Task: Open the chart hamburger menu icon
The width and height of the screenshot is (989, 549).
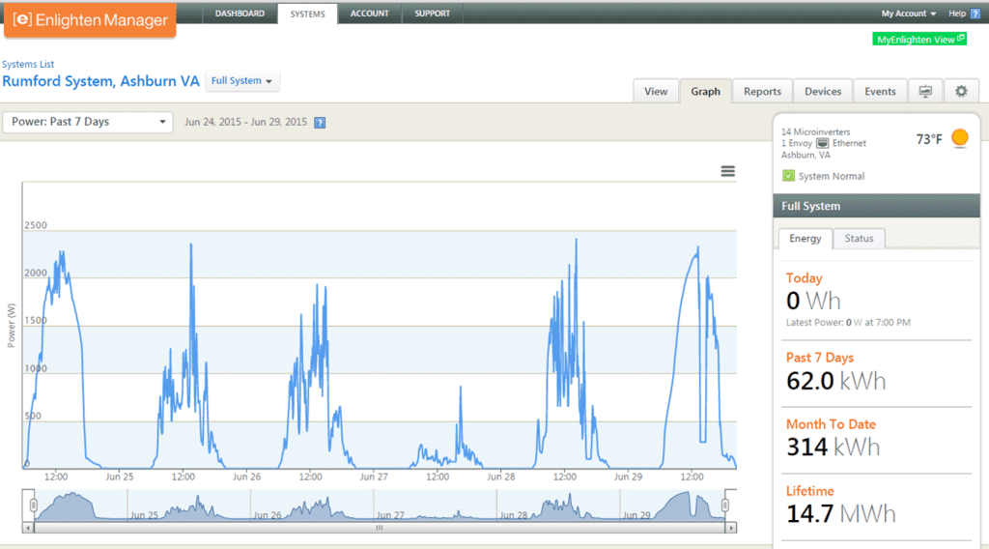Action: (x=728, y=171)
